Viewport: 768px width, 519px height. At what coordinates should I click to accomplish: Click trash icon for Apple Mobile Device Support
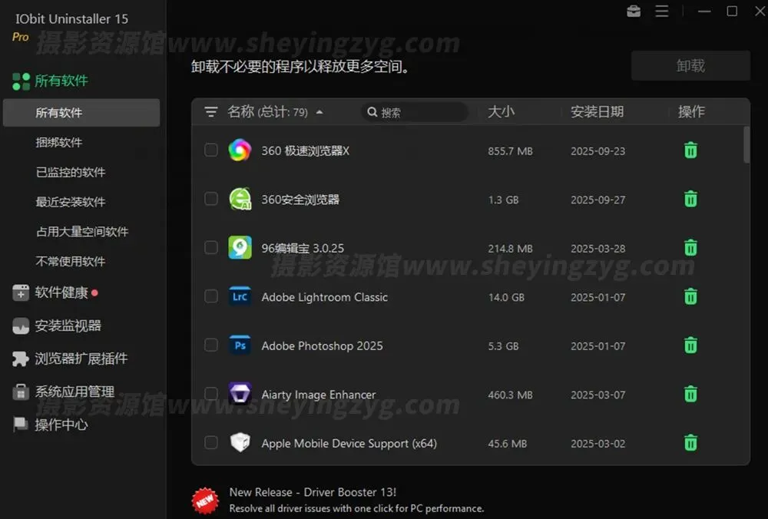[690, 443]
